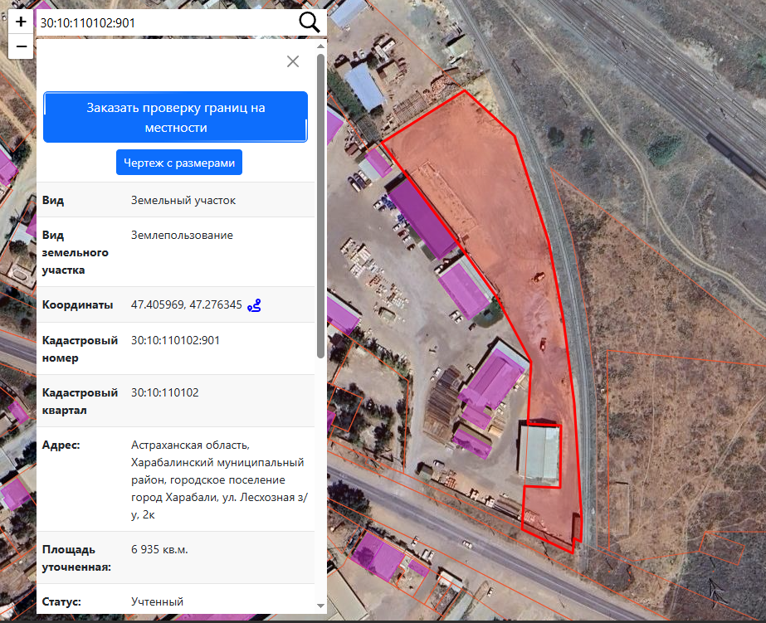Click the blue route icon beside coordinates
This screenshot has width=766, height=623.
[x=255, y=305]
